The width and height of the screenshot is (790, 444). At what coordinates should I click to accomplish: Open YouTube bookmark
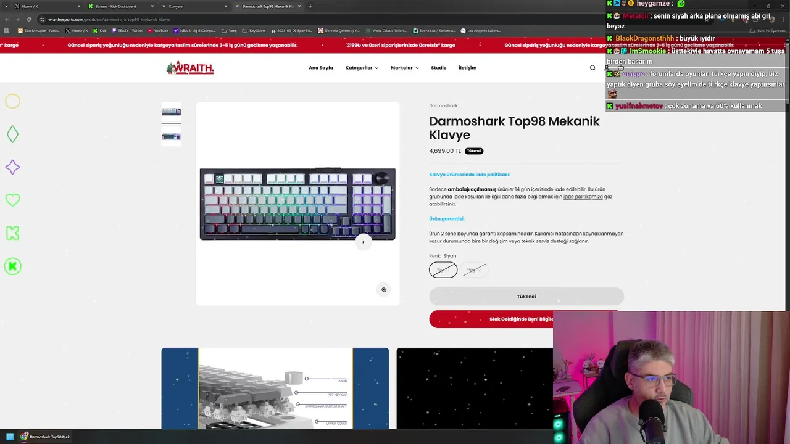(158, 31)
